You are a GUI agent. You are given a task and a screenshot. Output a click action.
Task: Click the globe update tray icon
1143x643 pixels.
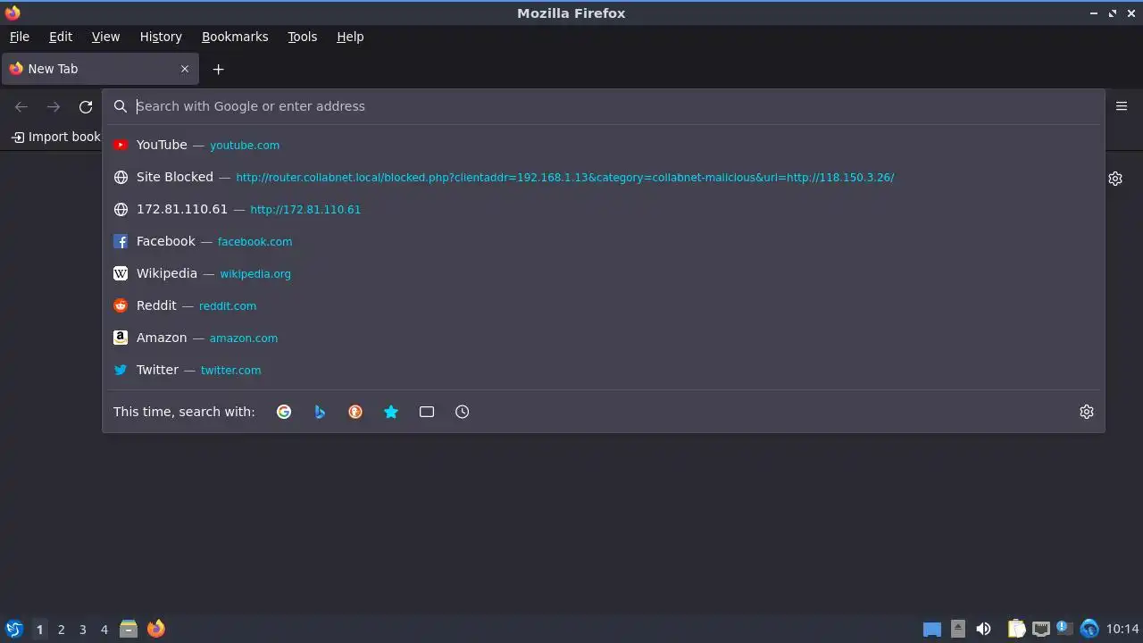coord(1089,629)
